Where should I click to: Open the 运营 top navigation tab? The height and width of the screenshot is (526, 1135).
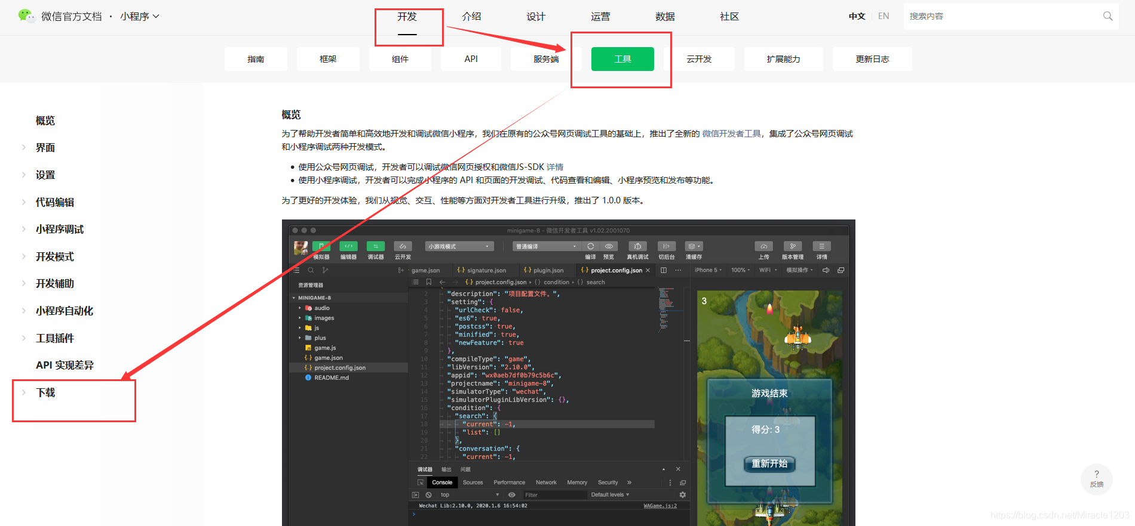click(600, 17)
